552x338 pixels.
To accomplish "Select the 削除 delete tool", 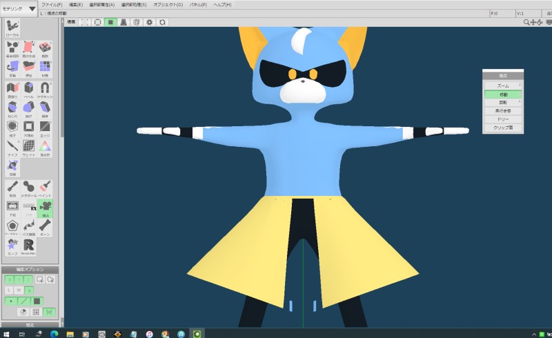I will coord(45,49).
